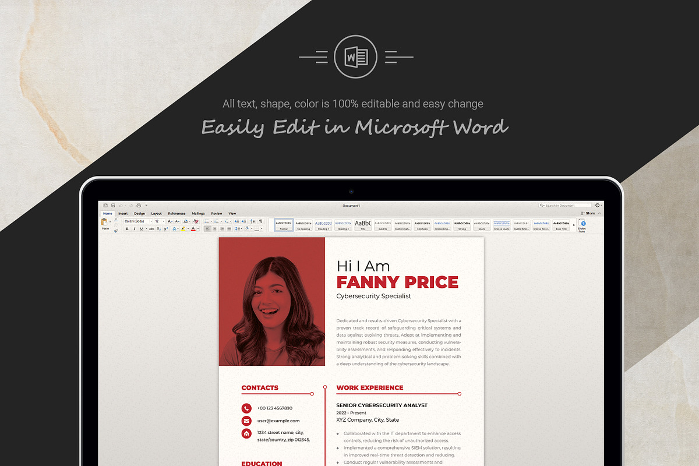699x466 pixels.
Task: Click the Increase Indent icon
Action: coord(243,221)
